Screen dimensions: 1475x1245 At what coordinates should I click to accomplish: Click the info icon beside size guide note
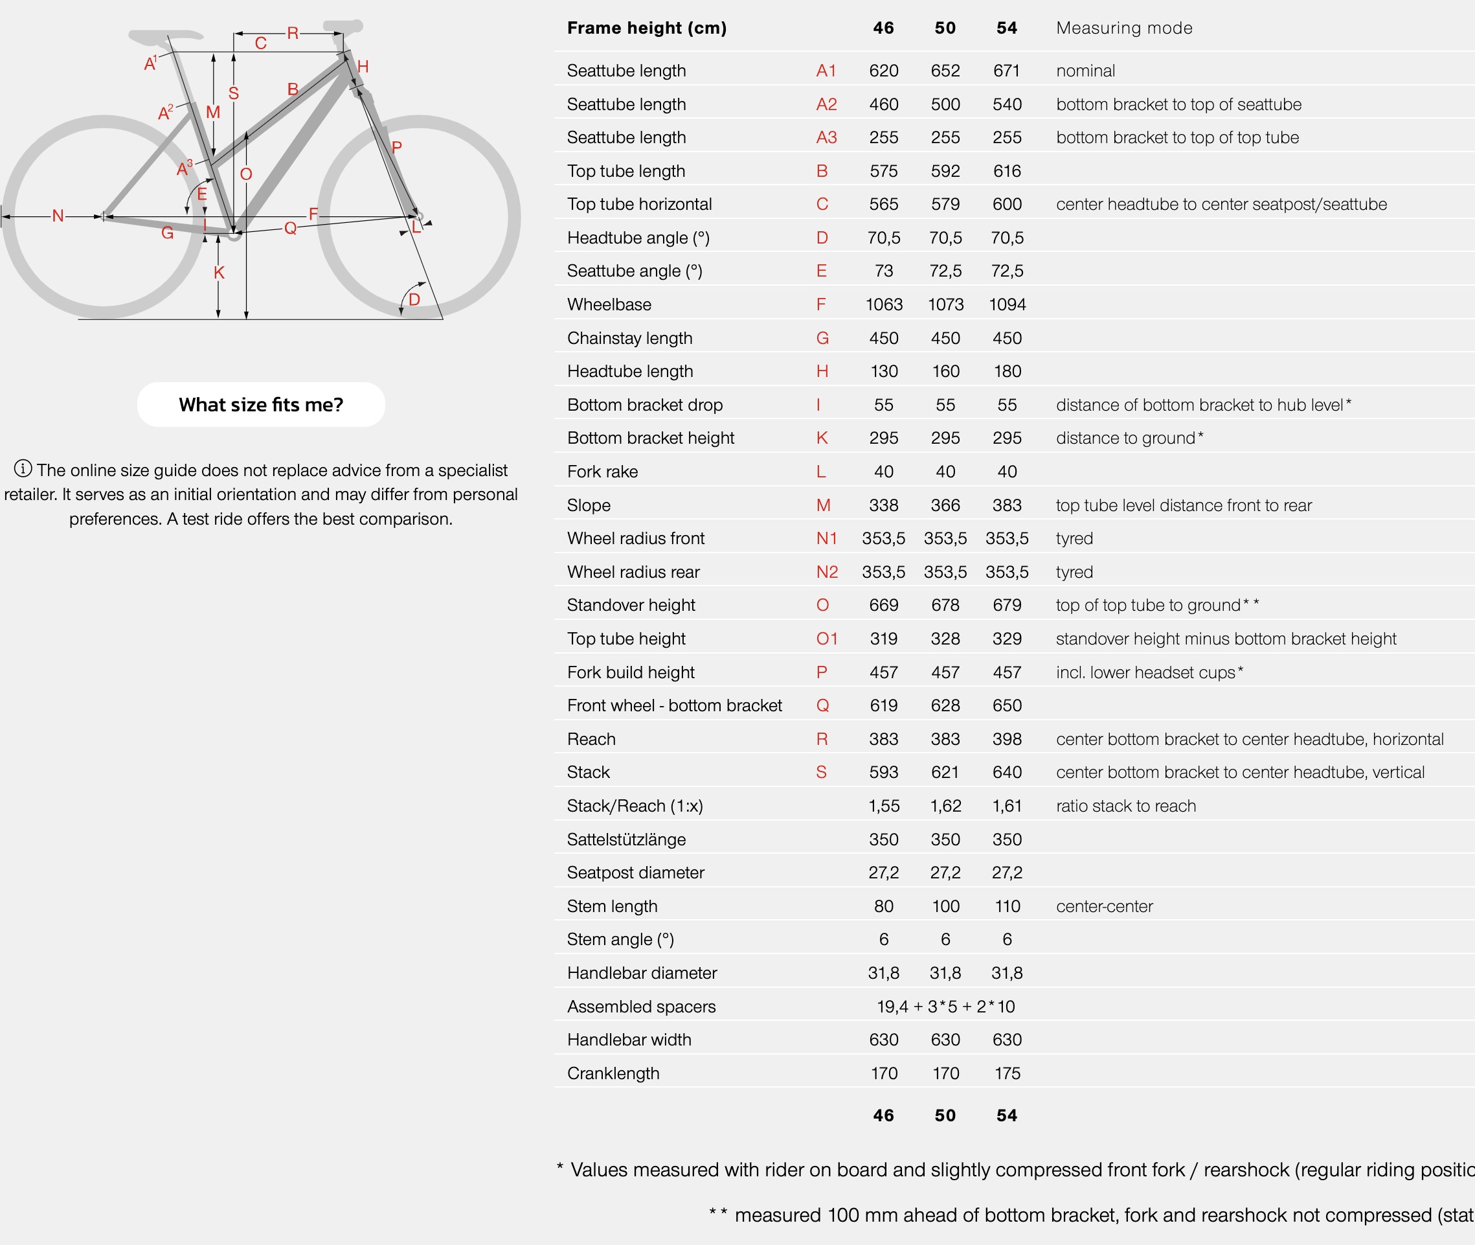click(23, 468)
